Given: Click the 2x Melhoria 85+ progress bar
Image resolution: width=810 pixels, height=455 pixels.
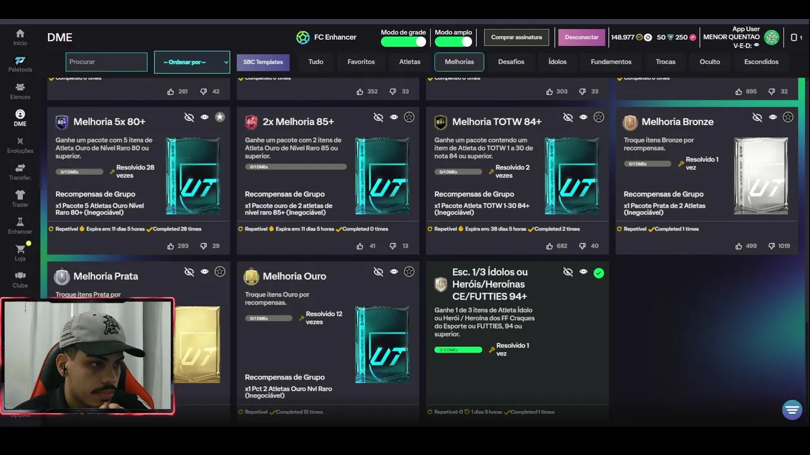Looking at the screenshot, I should [296, 167].
